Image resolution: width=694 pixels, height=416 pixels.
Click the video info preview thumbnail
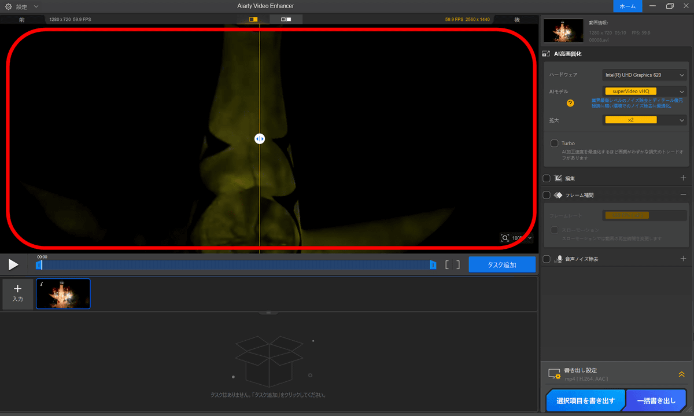[562, 30]
